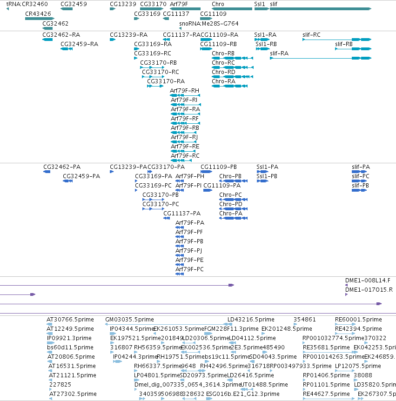396x401 pixels.
Task: Click the Arf79F-RC transcript label
Action: click(x=185, y=156)
